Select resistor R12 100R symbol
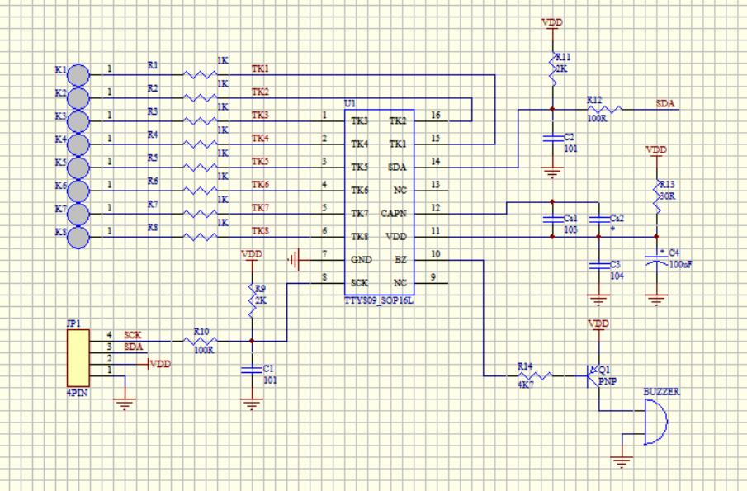 click(605, 110)
